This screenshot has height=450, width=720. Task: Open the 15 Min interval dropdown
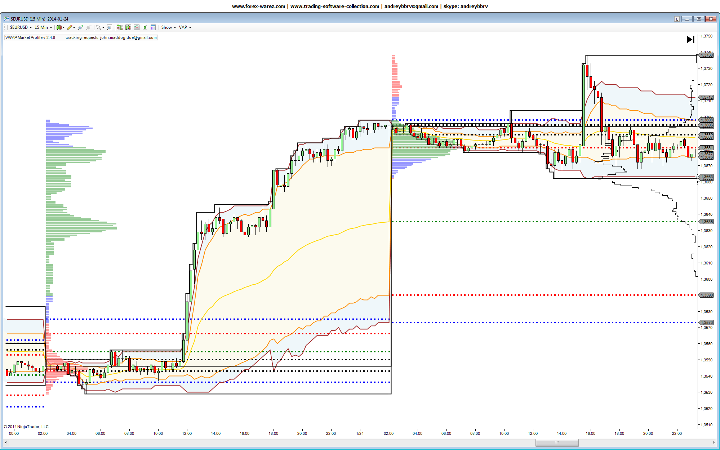click(43, 27)
